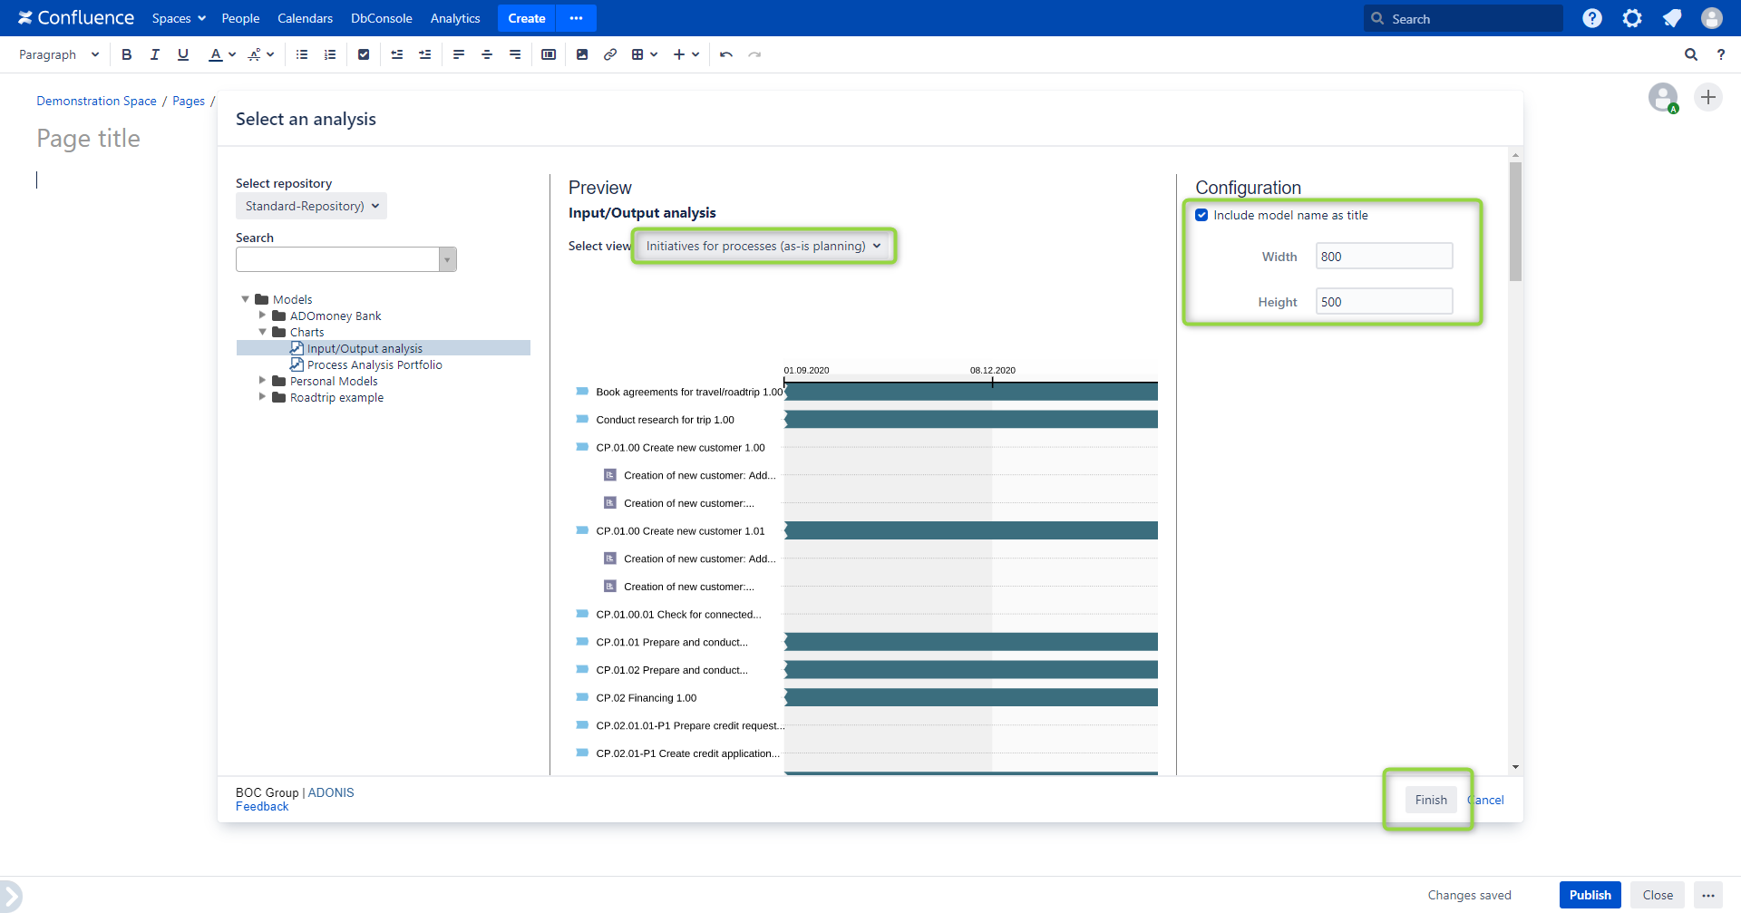Open the ADONIS link
Image resolution: width=1741 pixels, height=913 pixels.
331,792
